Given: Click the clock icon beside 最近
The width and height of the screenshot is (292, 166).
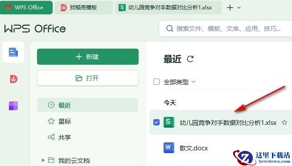Looking at the screenshot, I should 51,105.
